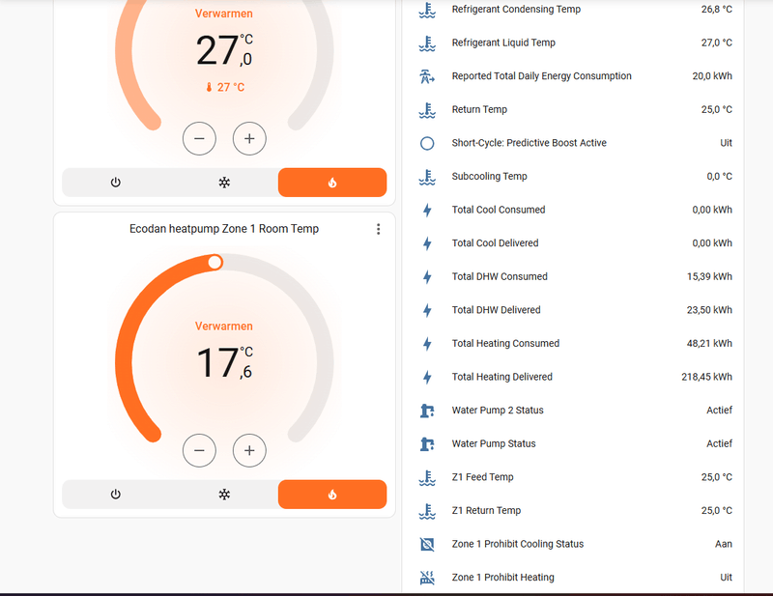Click the Reported Total Daily Energy Consumption icon
The height and width of the screenshot is (596, 773).
coord(427,76)
